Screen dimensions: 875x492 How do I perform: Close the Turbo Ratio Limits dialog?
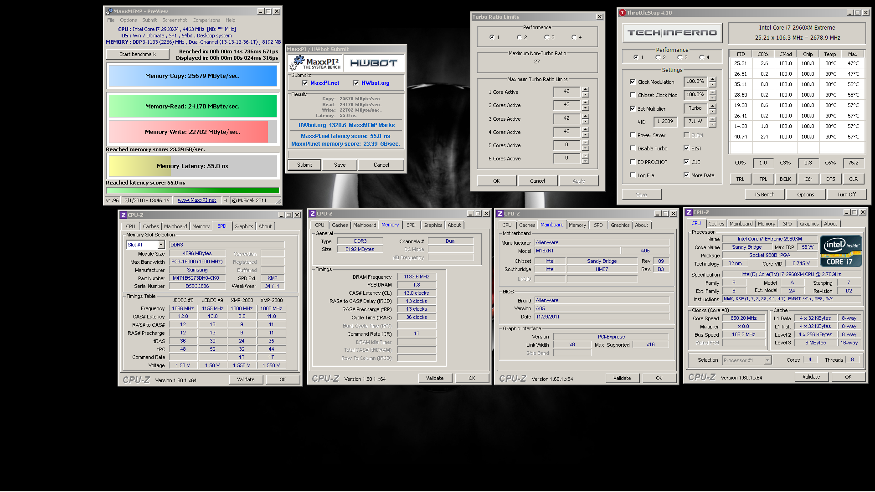point(600,17)
